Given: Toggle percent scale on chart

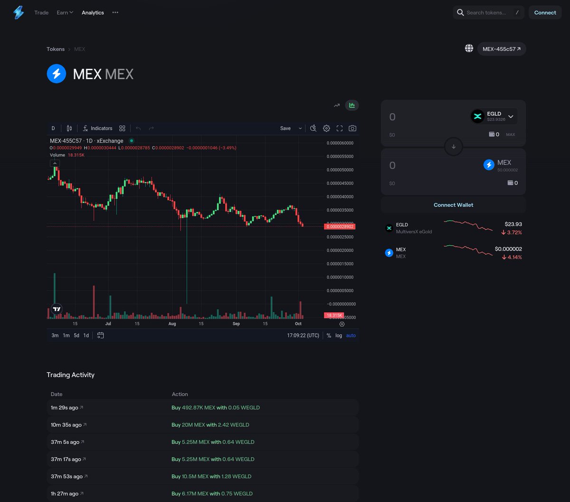Looking at the screenshot, I should point(329,335).
